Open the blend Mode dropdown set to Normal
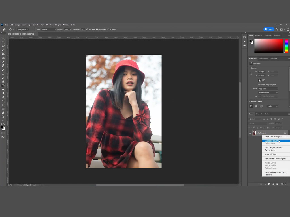Screen dimensions: 290x217 tap(49, 29)
